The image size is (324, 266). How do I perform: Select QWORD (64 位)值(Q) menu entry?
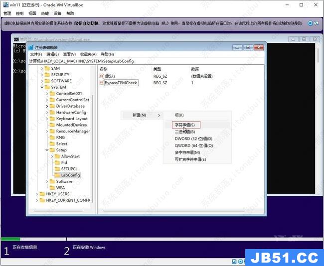[193, 145]
